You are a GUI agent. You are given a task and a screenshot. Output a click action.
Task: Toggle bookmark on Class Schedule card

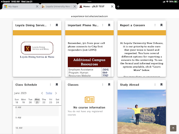click(x=57, y=84)
